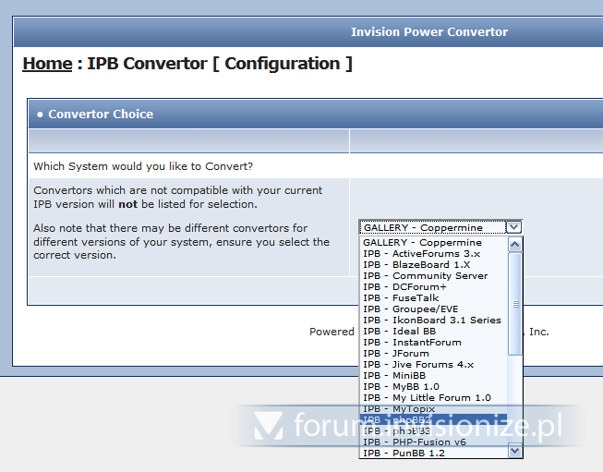Select IPB - Groupee/EVE option
603x472 pixels.
(x=410, y=309)
